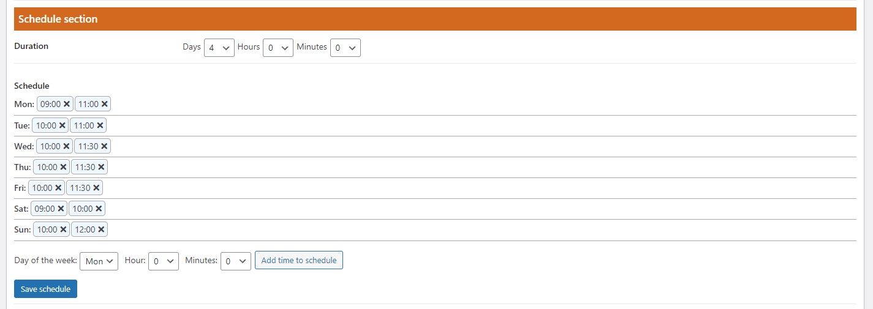Open the Duration Days dropdown
873x309 pixels.
(x=219, y=48)
